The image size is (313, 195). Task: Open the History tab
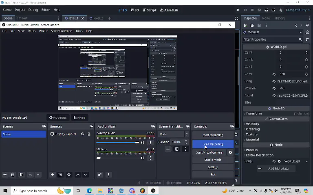click(280, 18)
